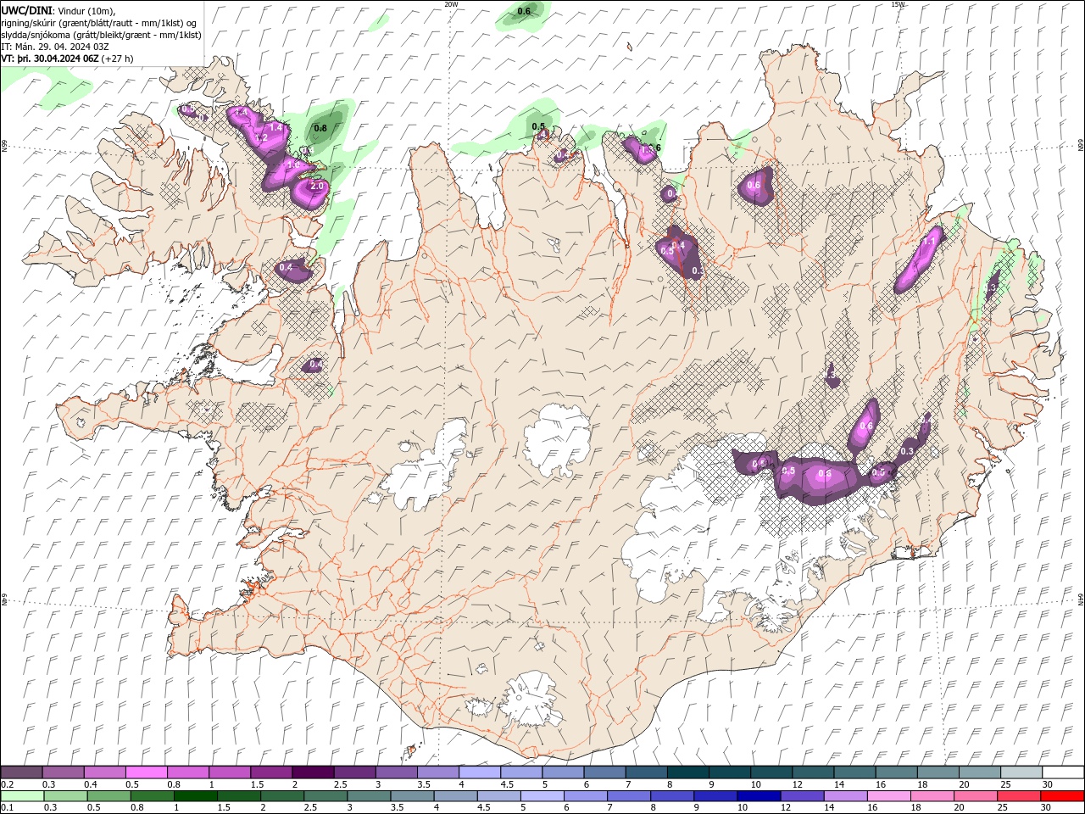Click the 'UWC/DINI' title text
The width and height of the screenshot is (1085, 814).
[x=27, y=10]
